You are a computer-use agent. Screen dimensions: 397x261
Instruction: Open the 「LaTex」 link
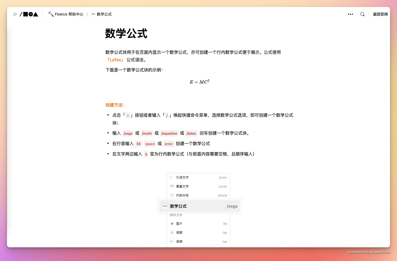[115, 60]
